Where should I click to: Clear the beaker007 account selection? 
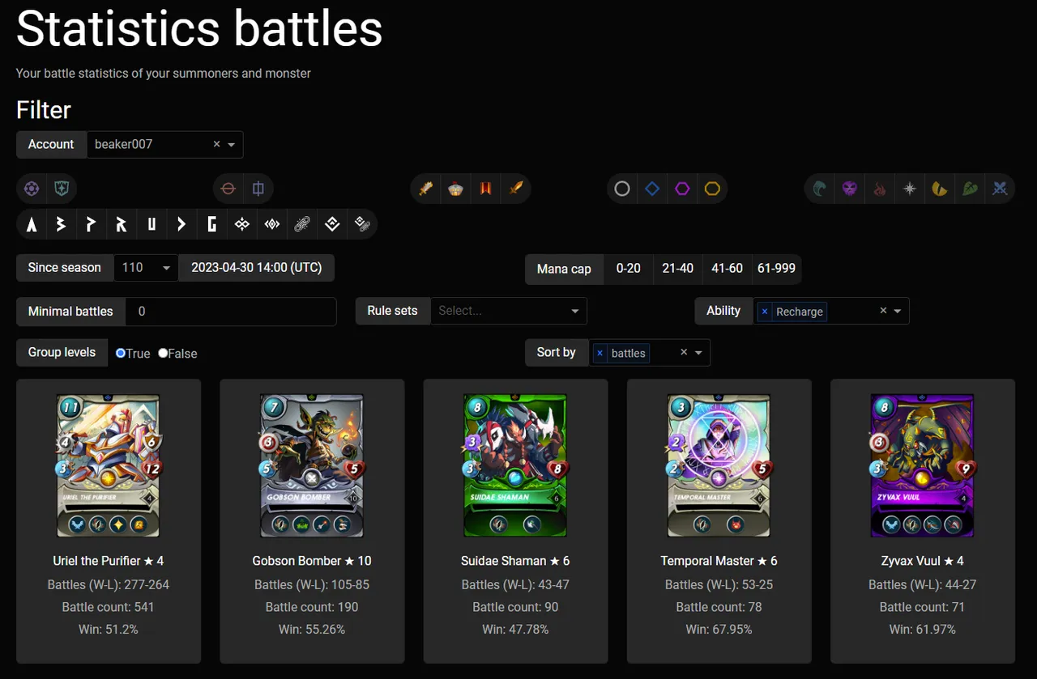pos(216,144)
